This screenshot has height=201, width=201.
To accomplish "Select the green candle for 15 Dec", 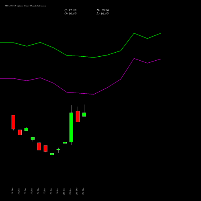I will [x=33, y=139].
